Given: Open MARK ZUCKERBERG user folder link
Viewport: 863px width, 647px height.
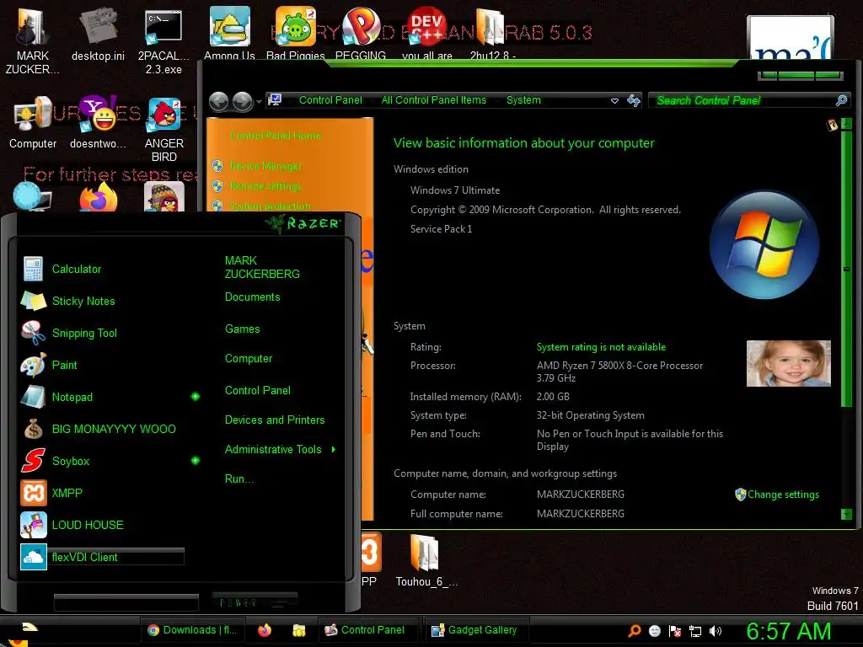Looking at the screenshot, I should [x=262, y=267].
